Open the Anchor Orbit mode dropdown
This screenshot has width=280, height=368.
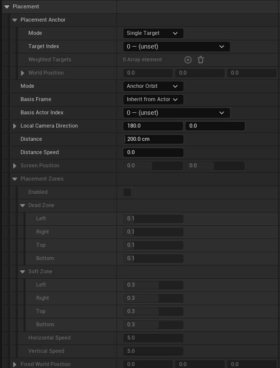coord(153,86)
